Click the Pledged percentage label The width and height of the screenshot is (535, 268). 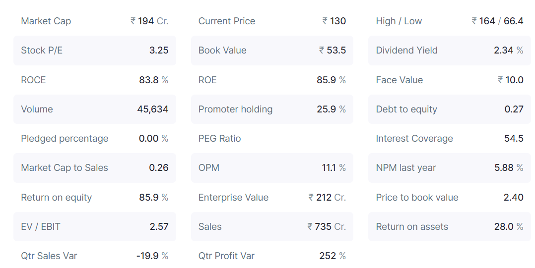click(65, 139)
